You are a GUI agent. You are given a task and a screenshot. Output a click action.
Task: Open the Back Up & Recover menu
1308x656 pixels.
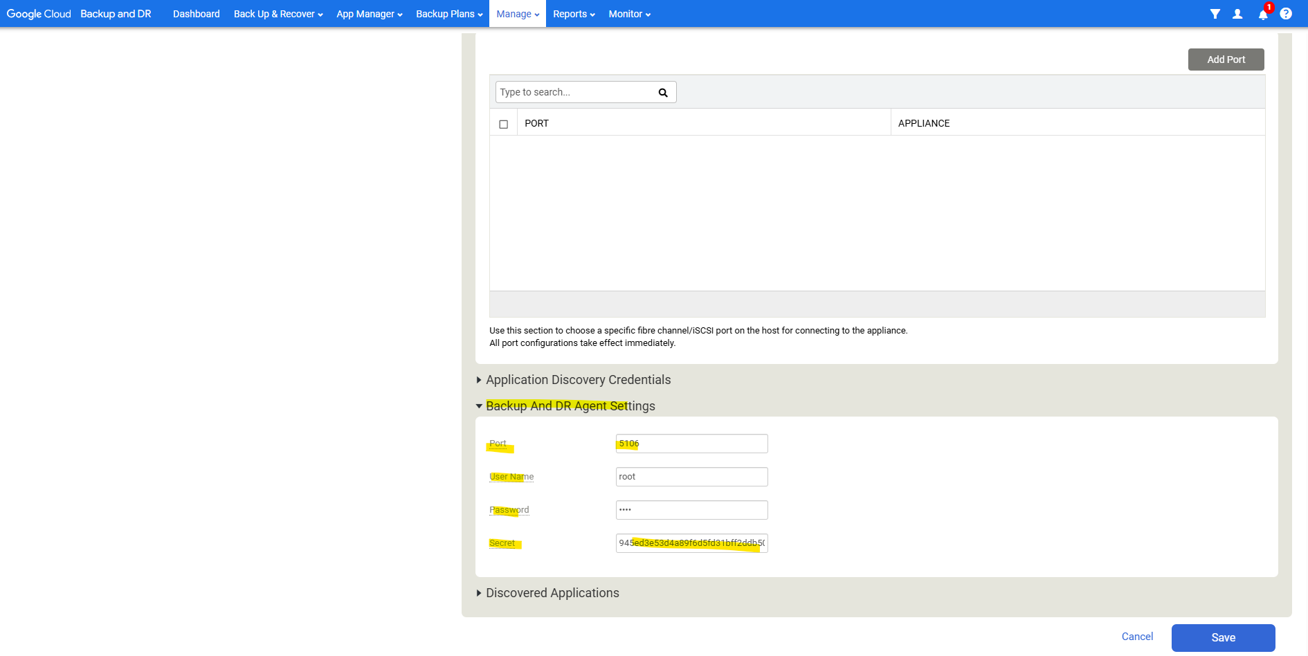click(x=278, y=14)
